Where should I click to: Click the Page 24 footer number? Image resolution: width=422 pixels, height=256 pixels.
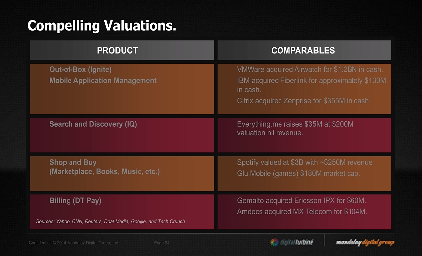162,243
